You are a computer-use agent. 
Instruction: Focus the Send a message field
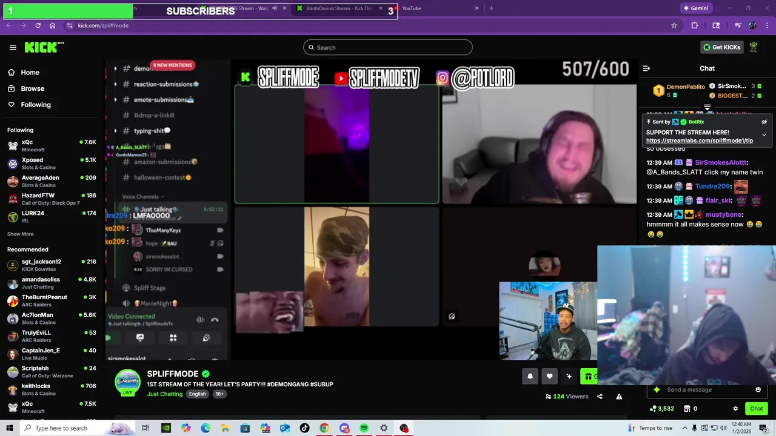pyautogui.click(x=708, y=389)
